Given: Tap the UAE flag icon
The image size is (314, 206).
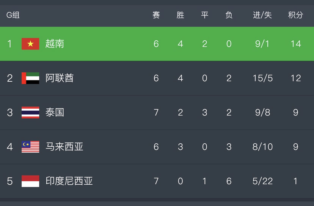Looking at the screenshot, I should [x=30, y=78].
